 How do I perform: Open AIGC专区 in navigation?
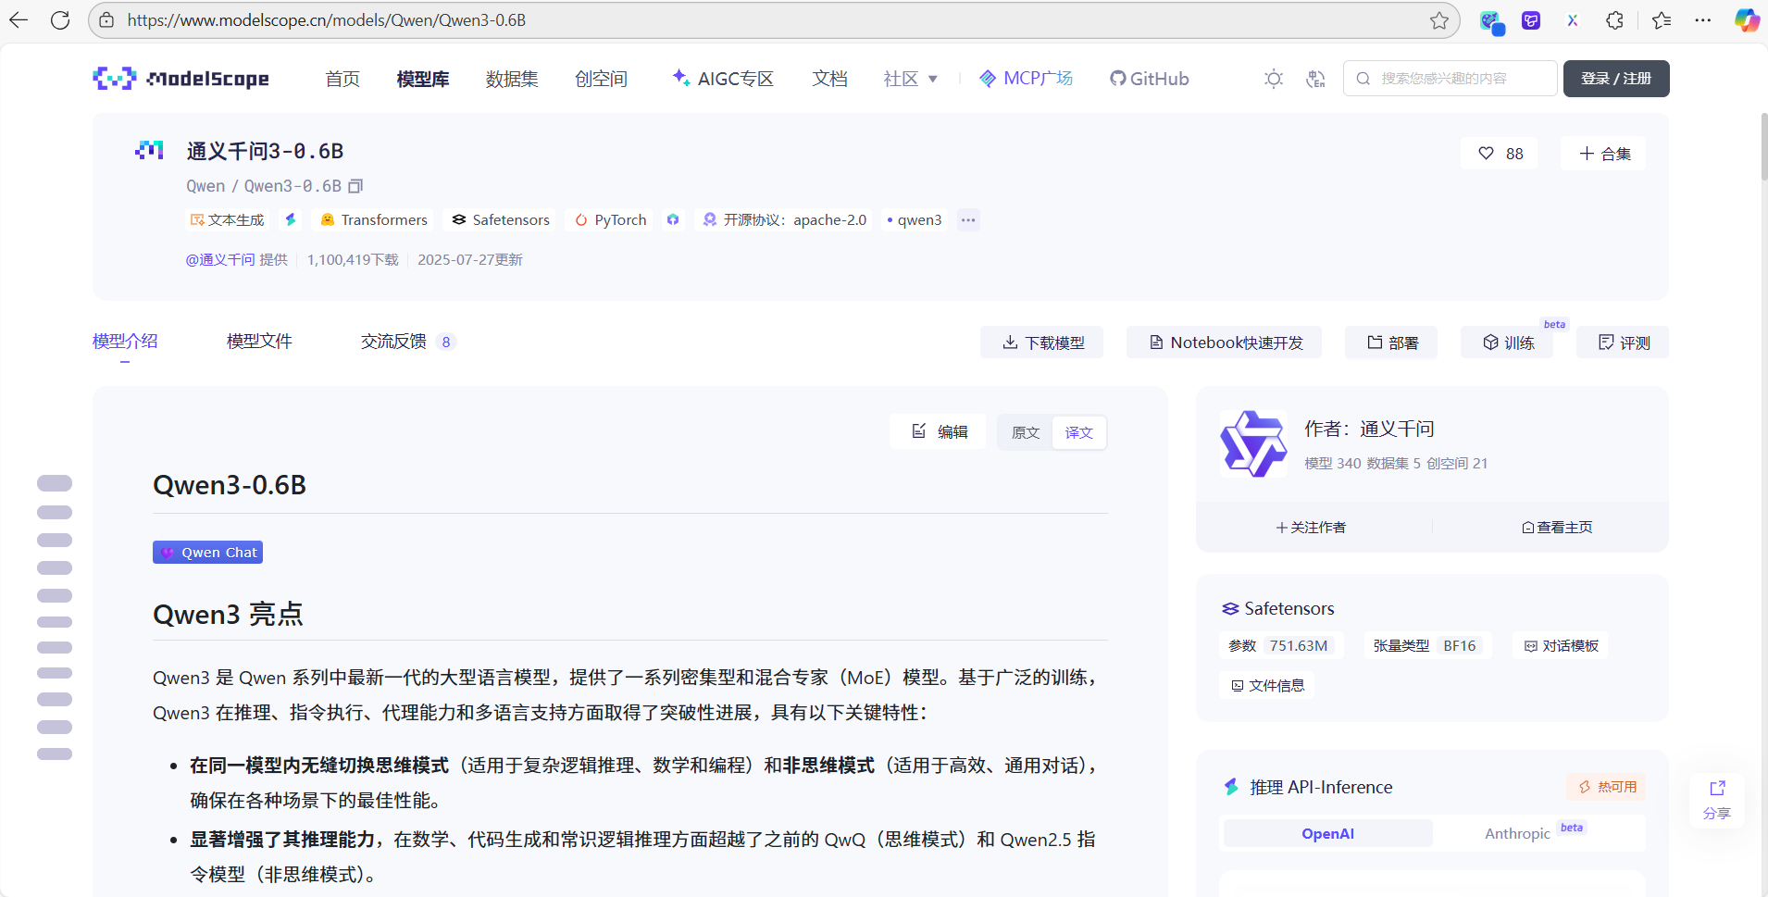click(x=723, y=79)
